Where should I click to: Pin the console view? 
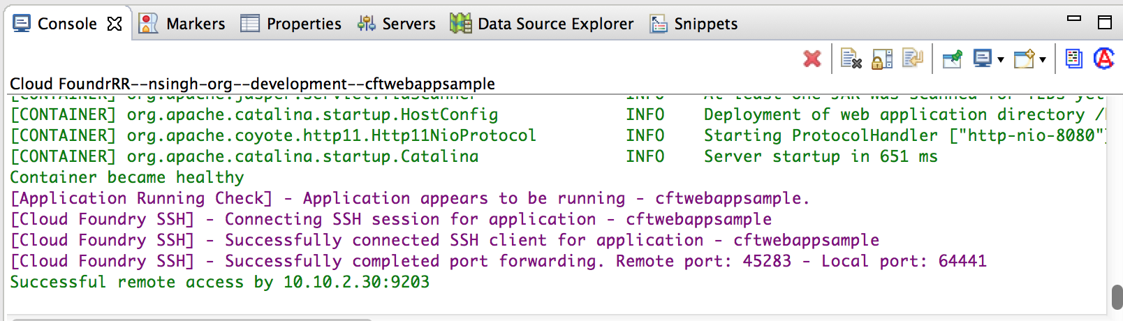pos(952,59)
